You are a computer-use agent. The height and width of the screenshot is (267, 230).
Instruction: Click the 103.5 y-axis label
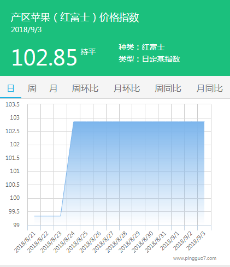click(x=13, y=104)
